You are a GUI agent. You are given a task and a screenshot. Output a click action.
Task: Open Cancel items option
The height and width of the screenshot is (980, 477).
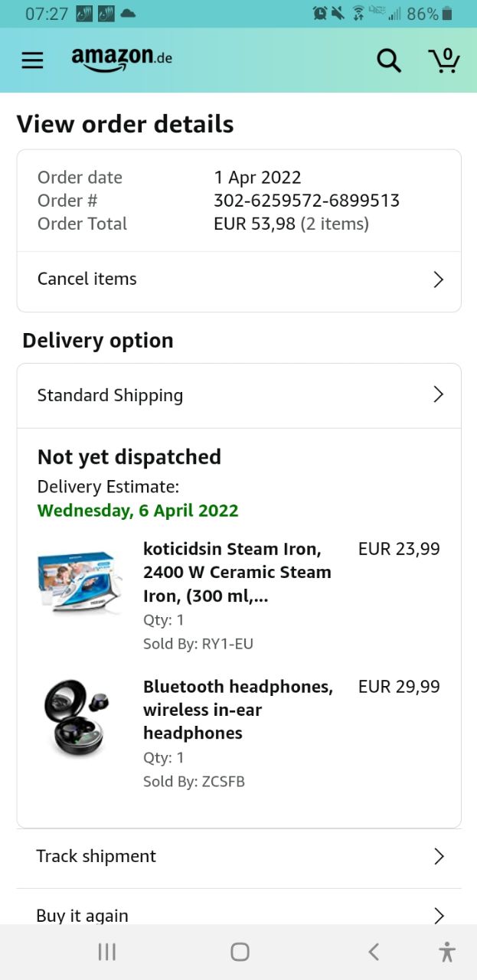(x=87, y=279)
